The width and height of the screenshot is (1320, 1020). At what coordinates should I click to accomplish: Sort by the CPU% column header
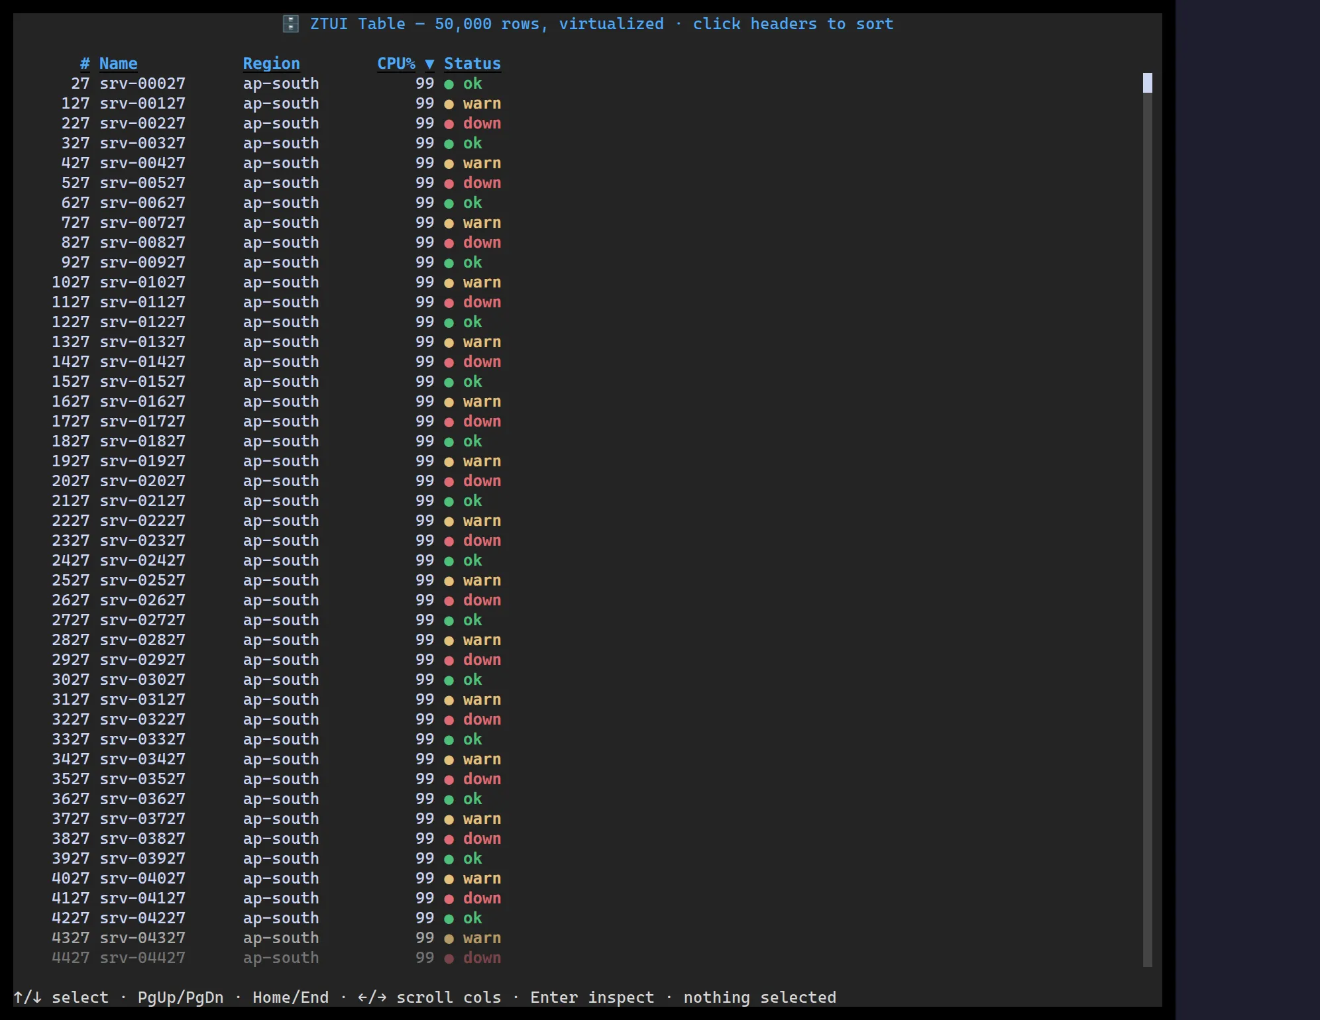click(396, 64)
